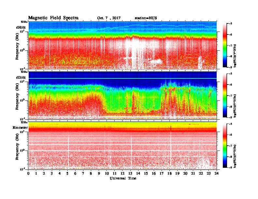Click inside the dD/dt spectrogram plot

pos(122,95)
